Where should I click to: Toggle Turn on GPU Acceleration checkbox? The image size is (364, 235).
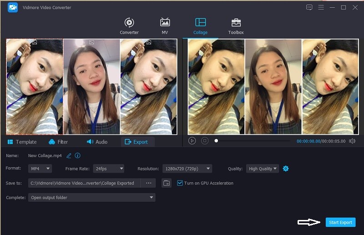(180, 183)
